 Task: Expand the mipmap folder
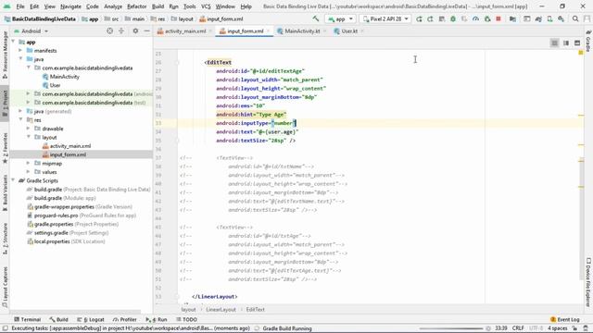28,164
